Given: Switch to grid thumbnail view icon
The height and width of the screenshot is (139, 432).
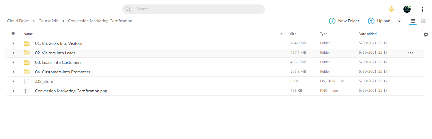Looking at the screenshot, I should point(423,21).
